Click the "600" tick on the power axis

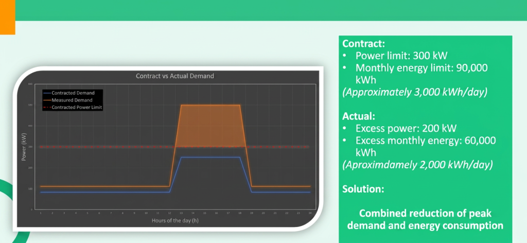pyautogui.click(x=31, y=84)
